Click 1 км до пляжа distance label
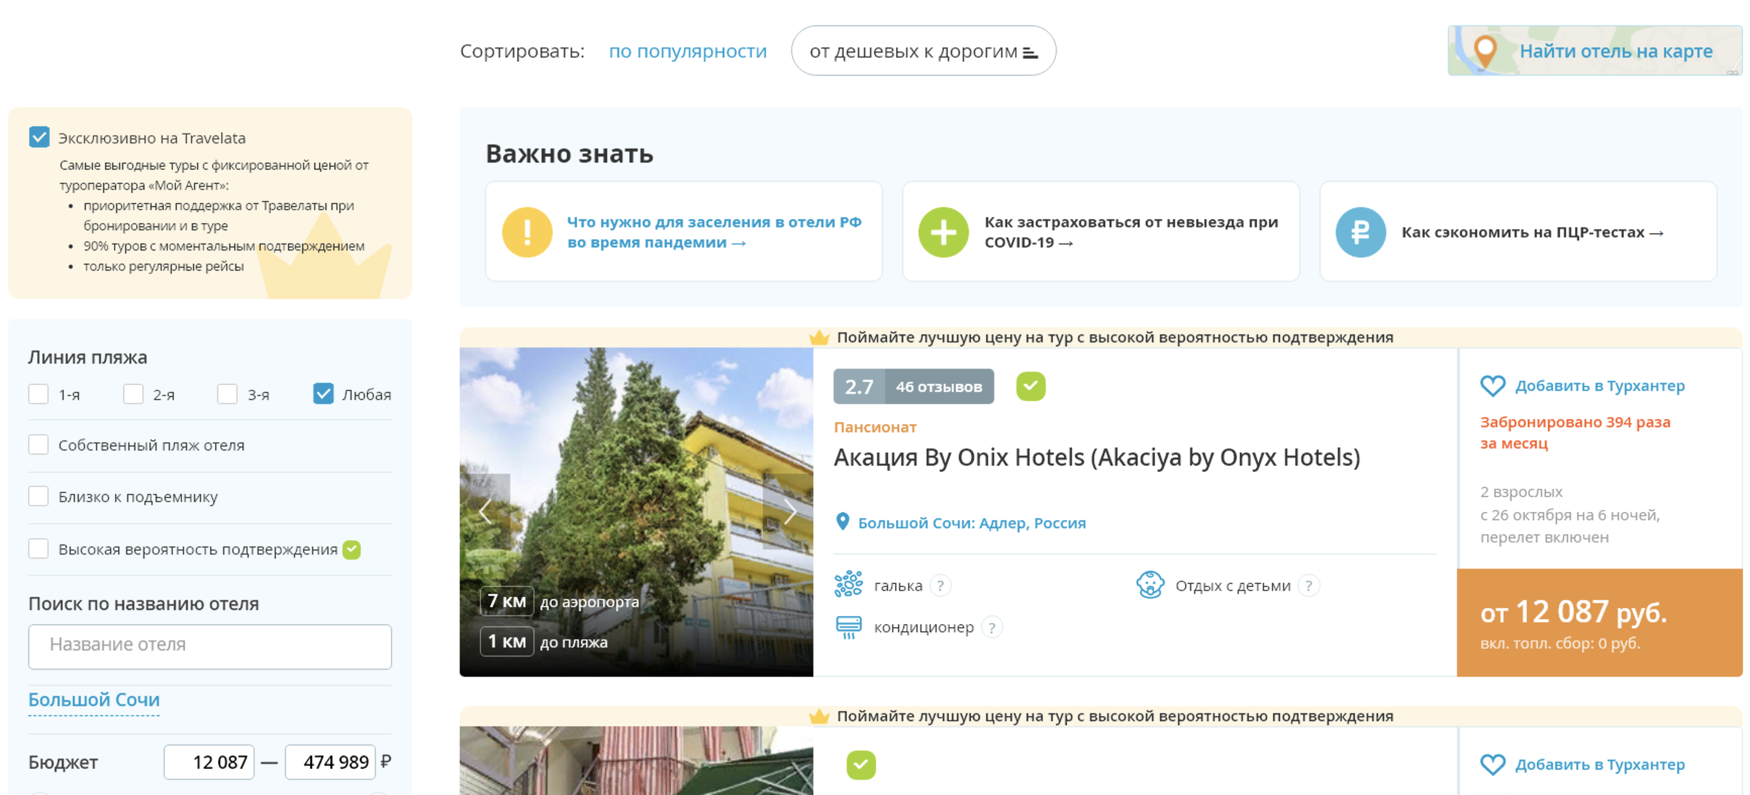The width and height of the screenshot is (1750, 795). 544,641
